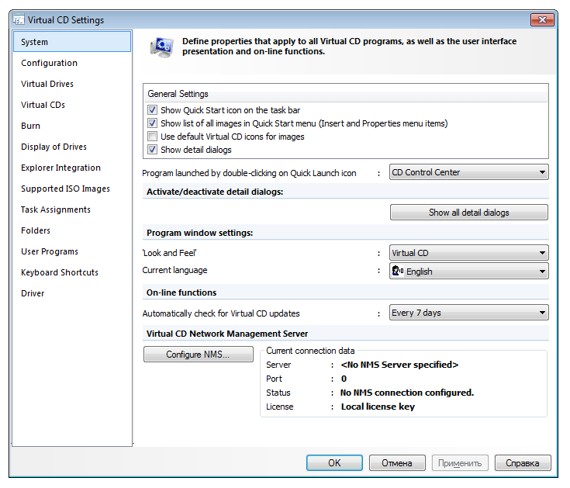The width and height of the screenshot is (570, 488).
Task: Select User Programs in sidebar
Action: pyautogui.click(x=72, y=251)
